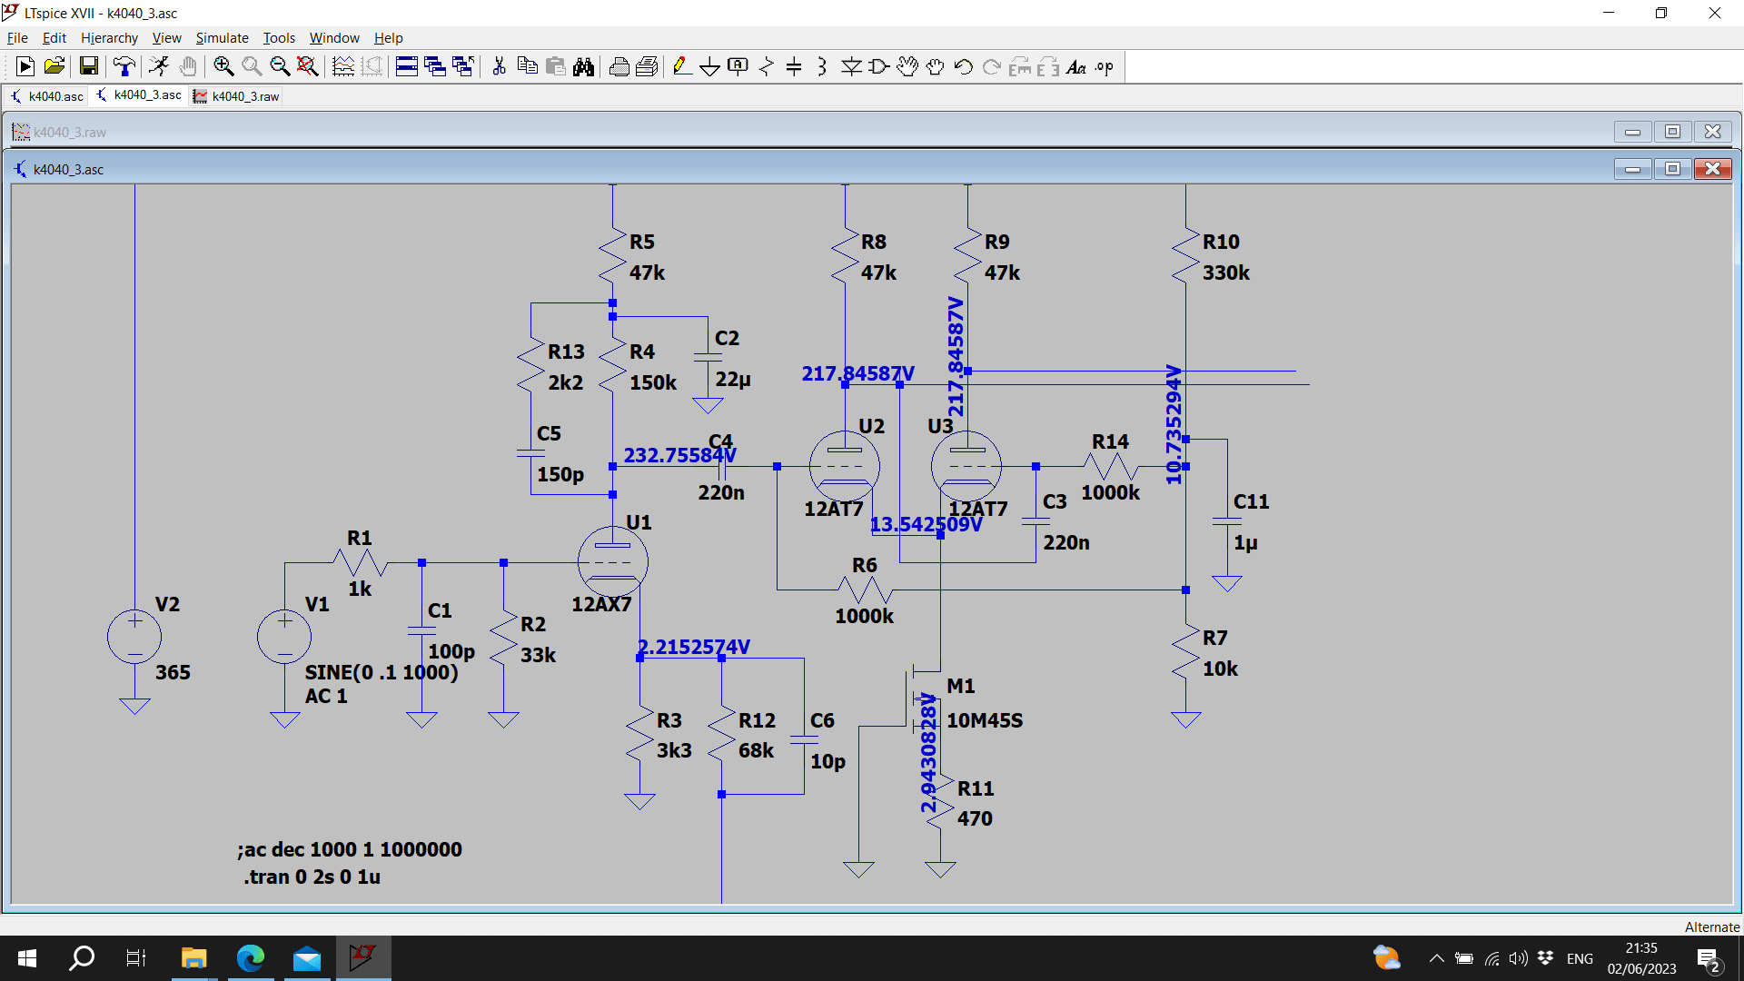Screen dimensions: 1744x981
Task: Open the Simulate menu
Action: (222, 37)
